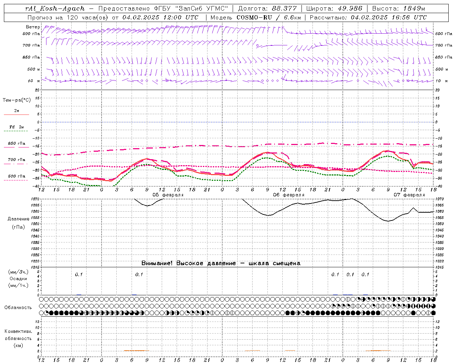This screenshot has width=454, height=363.
Task: Click the rAl_Kosh-Agach station title
Action: tap(55, 9)
